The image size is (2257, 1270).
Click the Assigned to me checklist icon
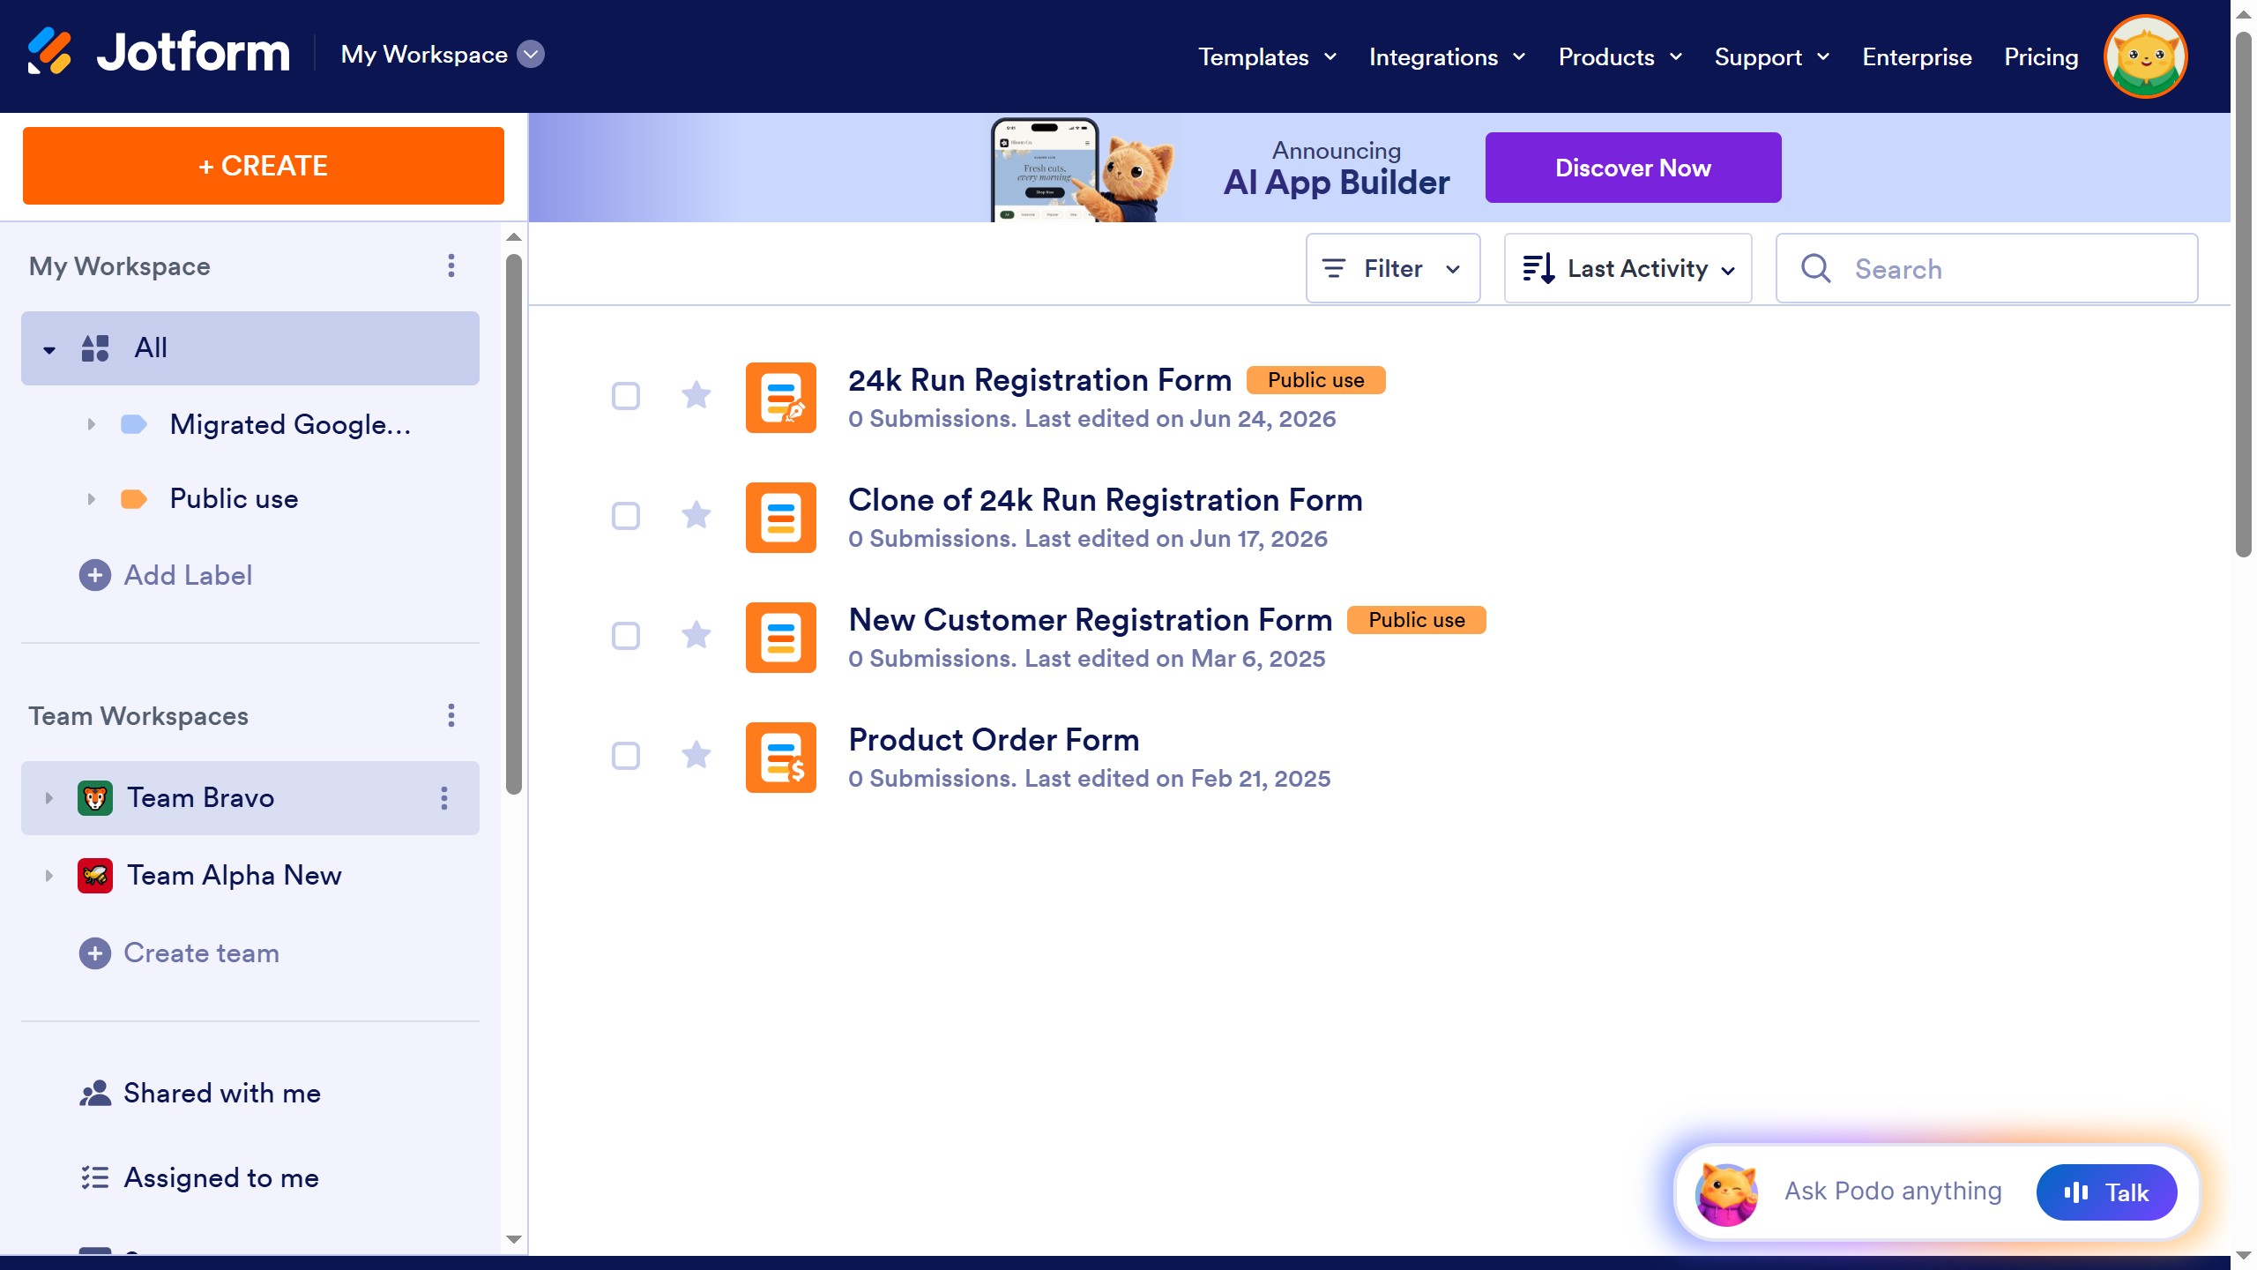click(95, 1178)
